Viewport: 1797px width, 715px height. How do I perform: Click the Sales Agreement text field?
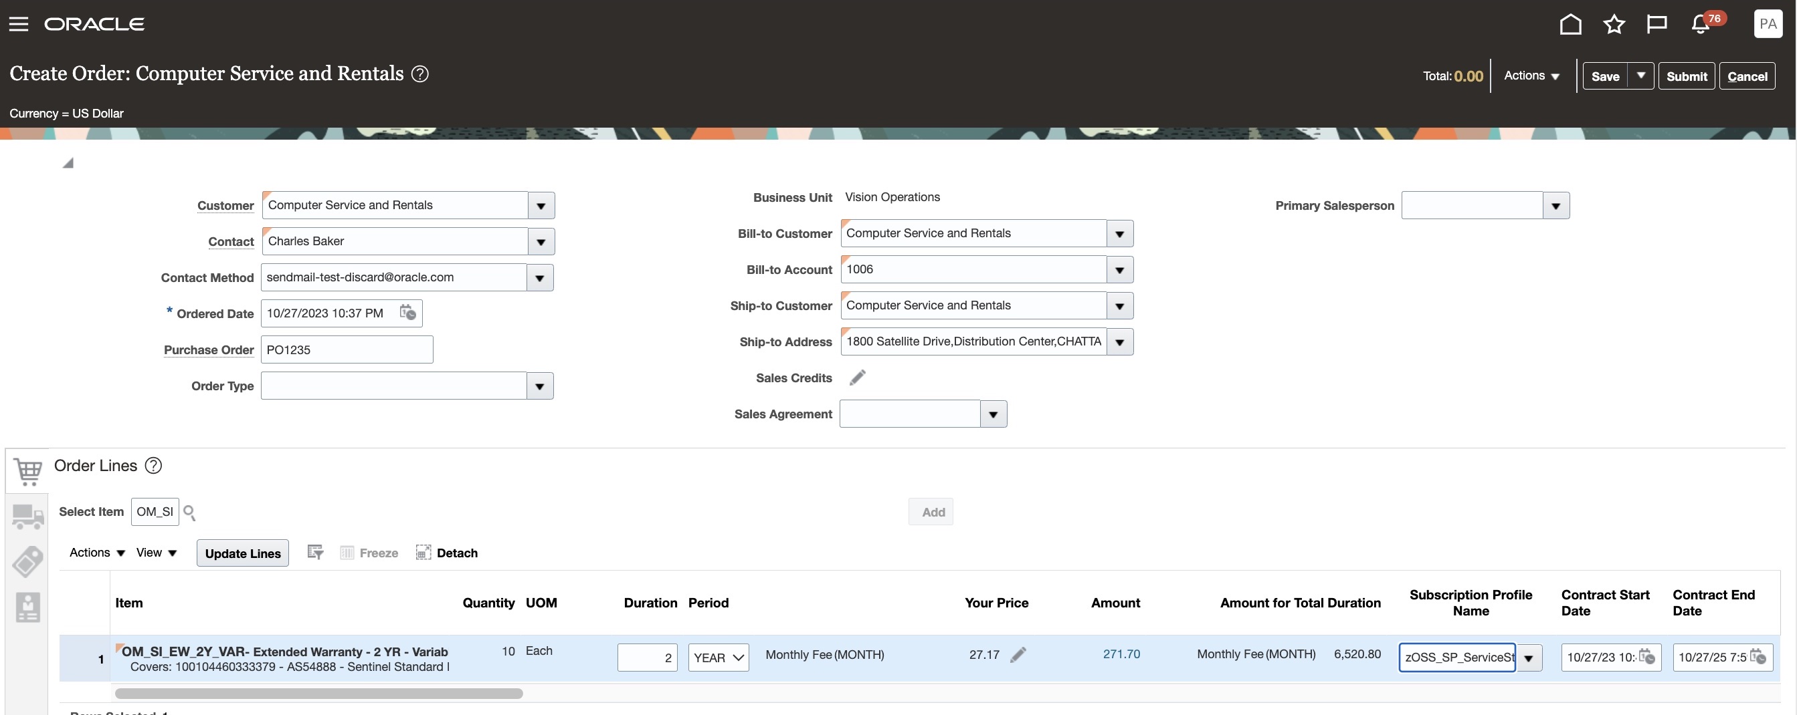(x=911, y=414)
